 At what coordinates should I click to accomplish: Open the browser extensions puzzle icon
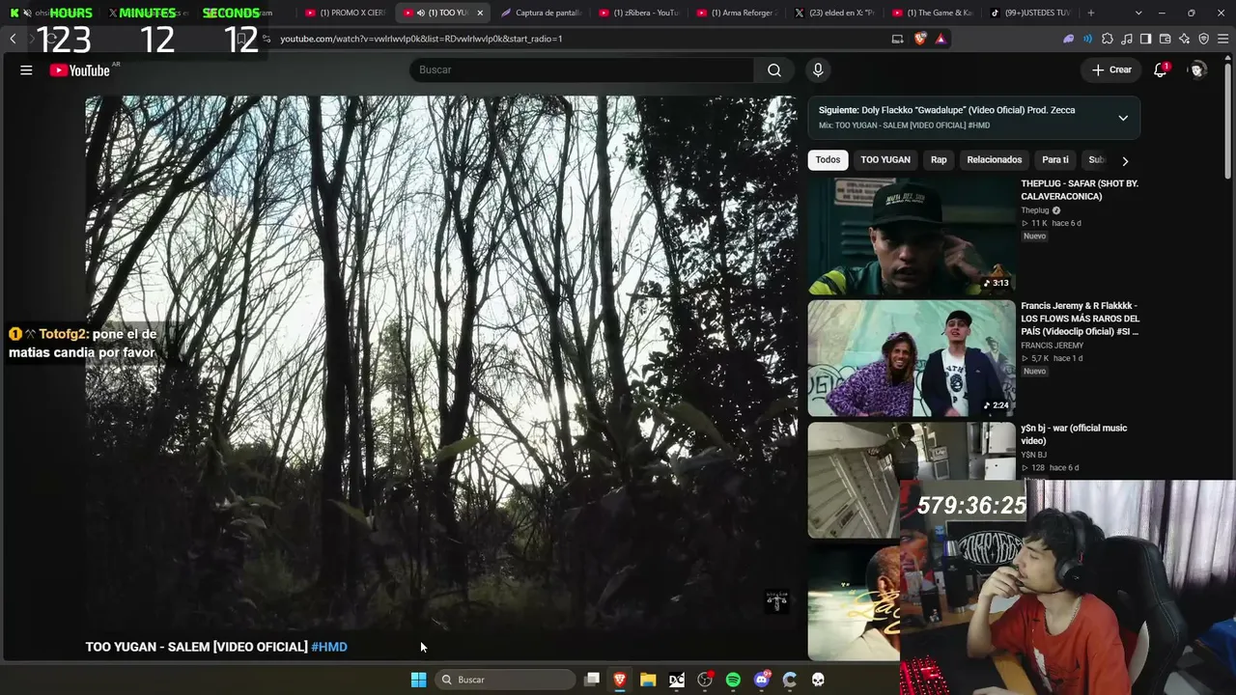pos(1108,39)
